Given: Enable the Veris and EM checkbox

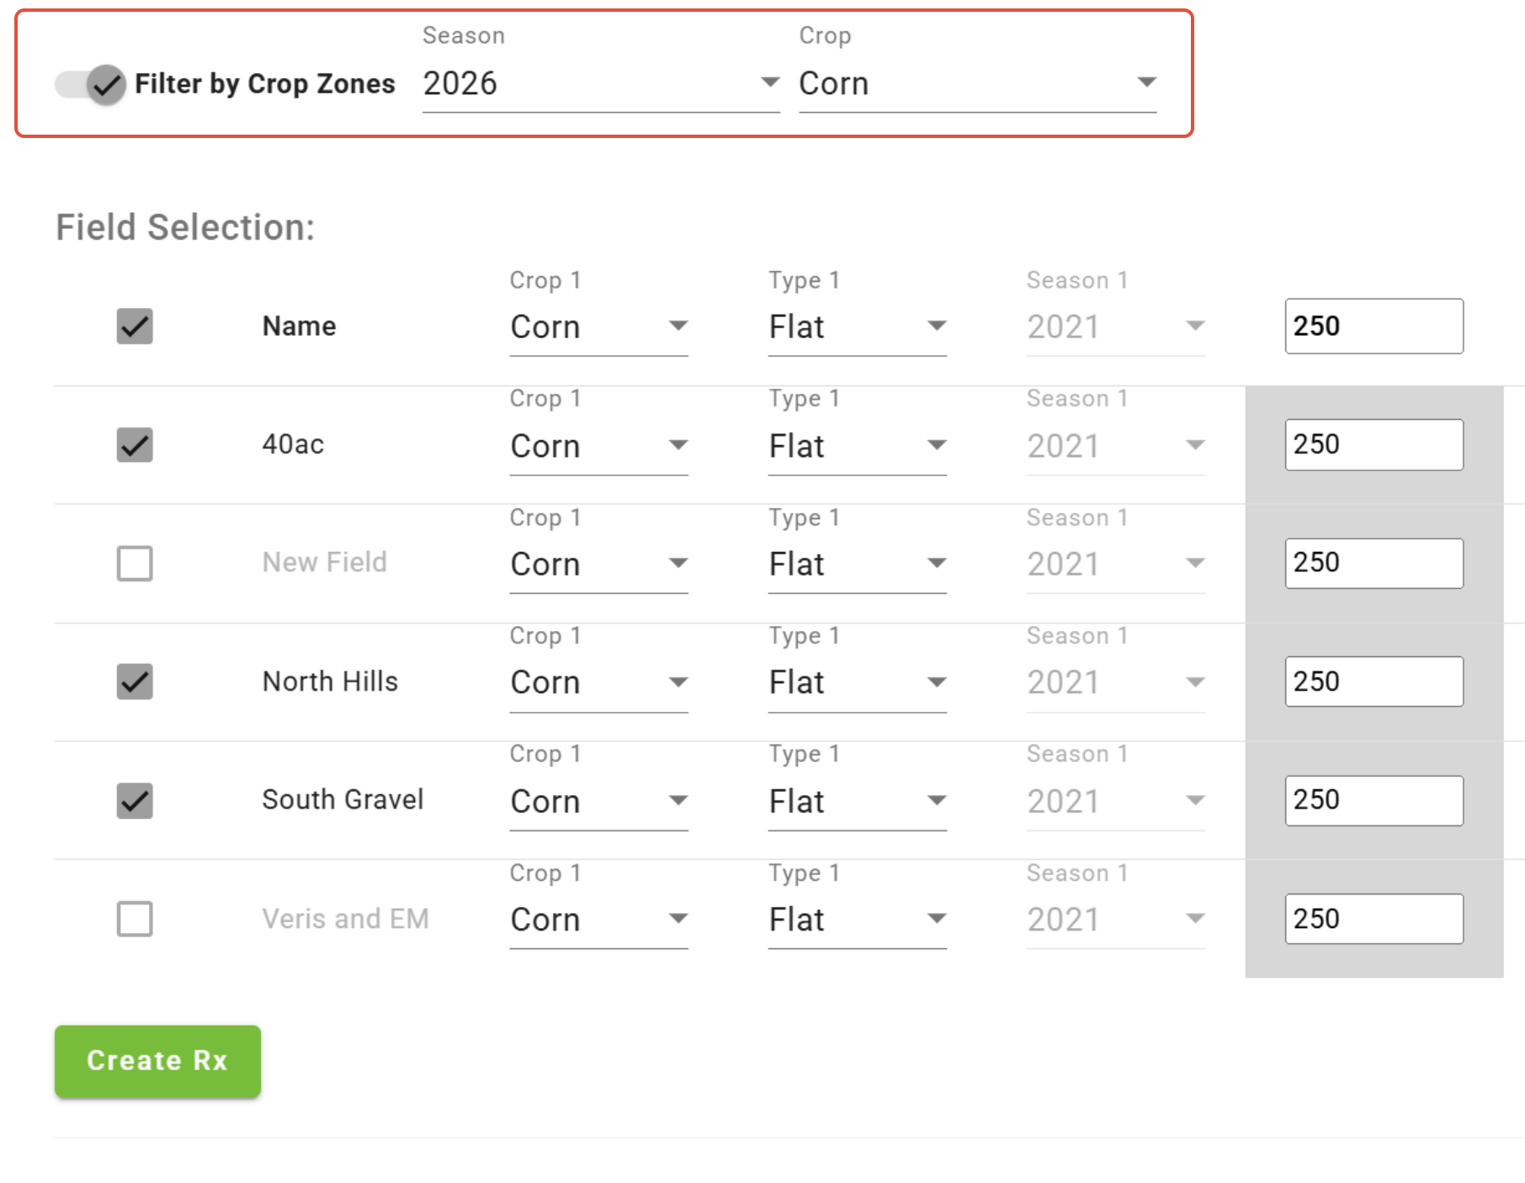Looking at the screenshot, I should click(x=135, y=919).
